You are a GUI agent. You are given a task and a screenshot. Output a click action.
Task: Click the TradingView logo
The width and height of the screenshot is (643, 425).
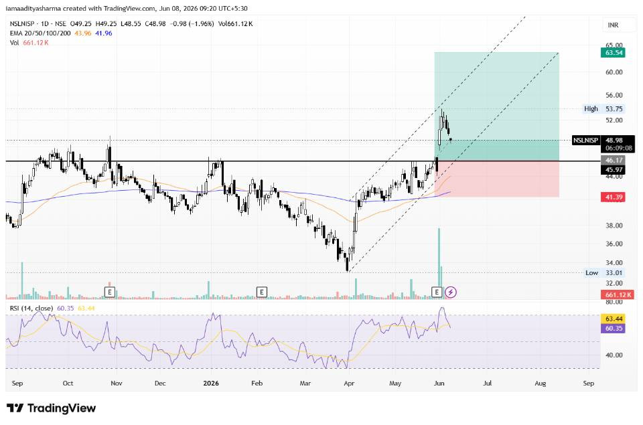pyautogui.click(x=52, y=408)
